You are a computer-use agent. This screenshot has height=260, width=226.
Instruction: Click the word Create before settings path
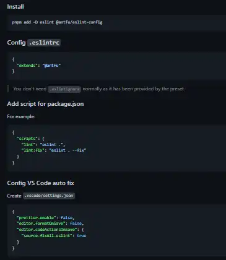(x=14, y=196)
